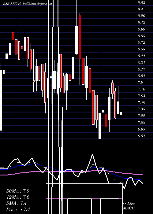The image size is (153, 214).
Task: Click the 7.76 price axis label
Action: click(141, 89)
